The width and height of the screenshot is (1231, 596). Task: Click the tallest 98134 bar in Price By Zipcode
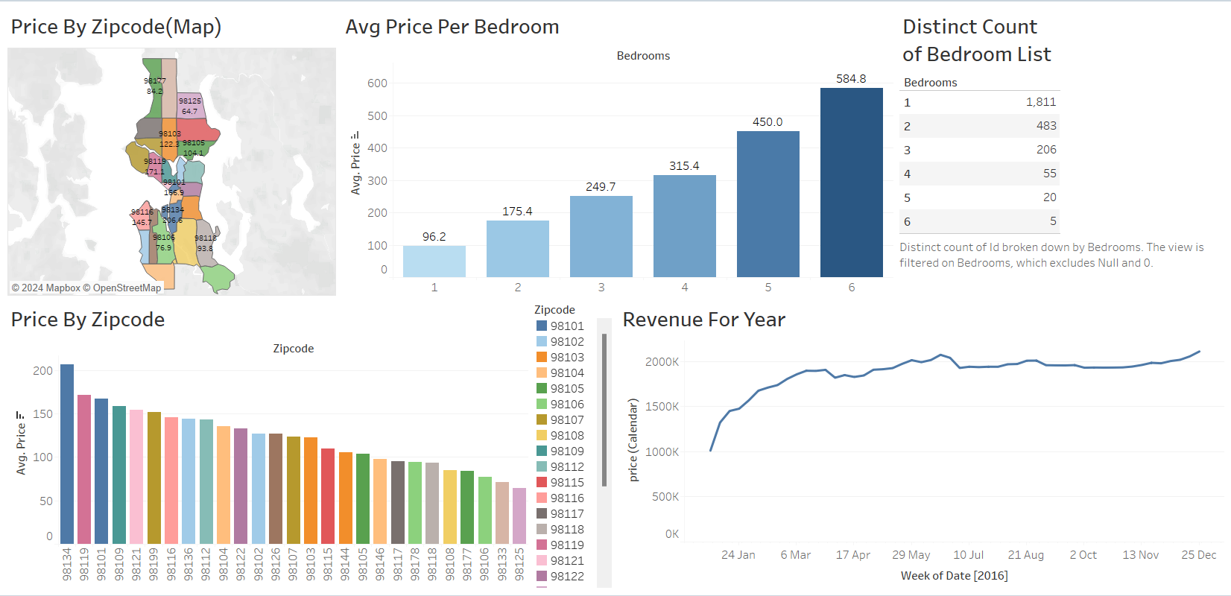pos(67,454)
